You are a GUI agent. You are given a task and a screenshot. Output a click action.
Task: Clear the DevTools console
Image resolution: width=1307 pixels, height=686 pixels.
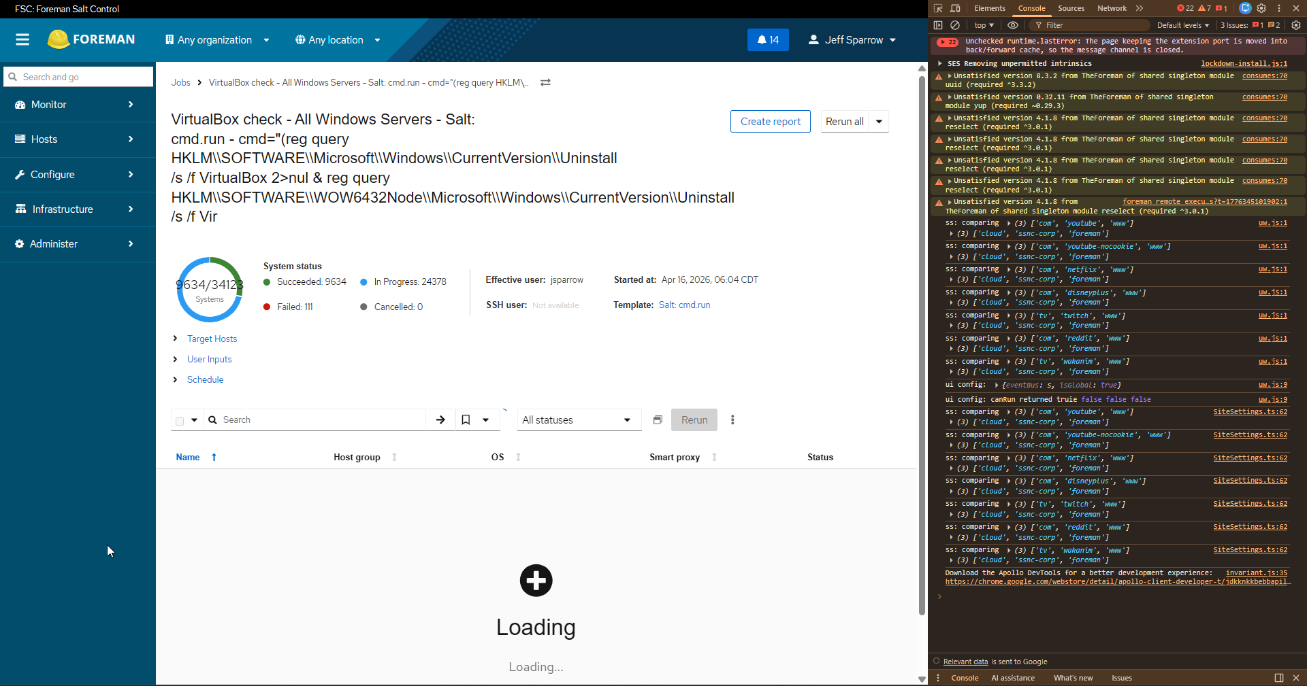click(x=955, y=25)
